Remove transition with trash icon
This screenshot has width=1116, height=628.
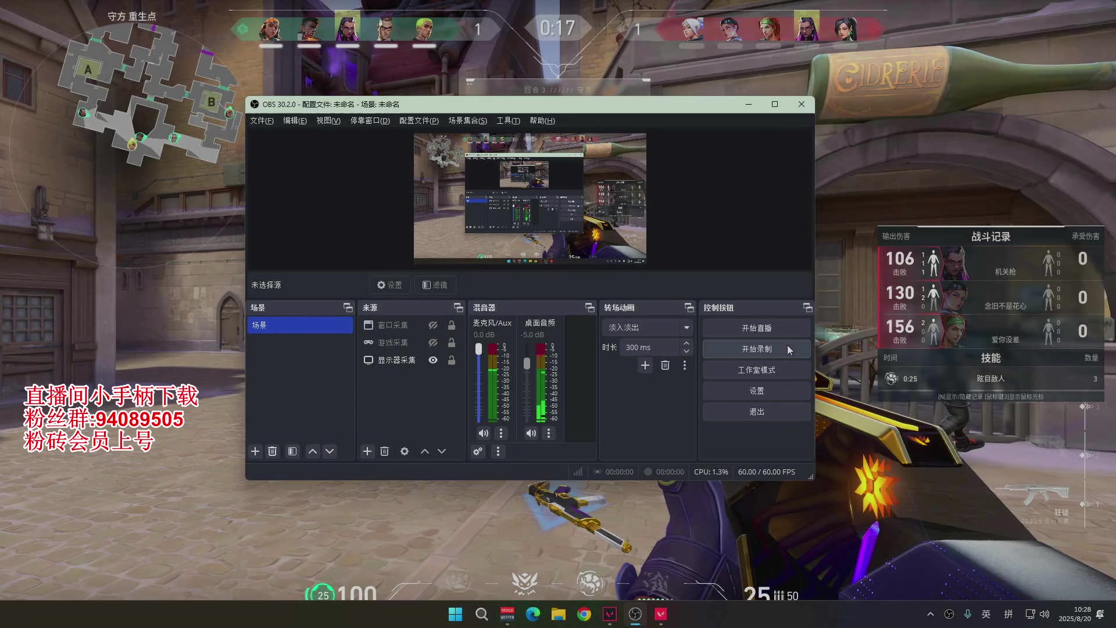[665, 365]
